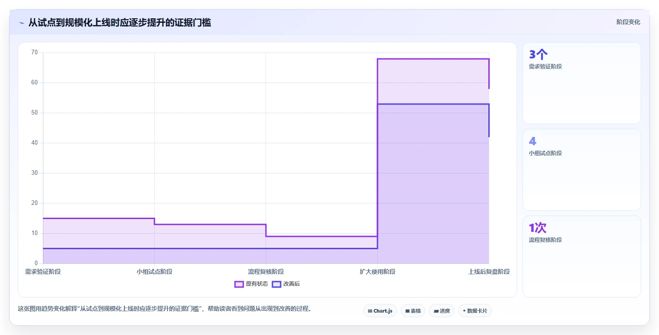This screenshot has width=659, height=335.
Task: Click the 50 y-axis value
Action: pos(34,113)
